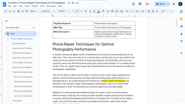Open Insert menu

pyautogui.click(x=27, y=6)
